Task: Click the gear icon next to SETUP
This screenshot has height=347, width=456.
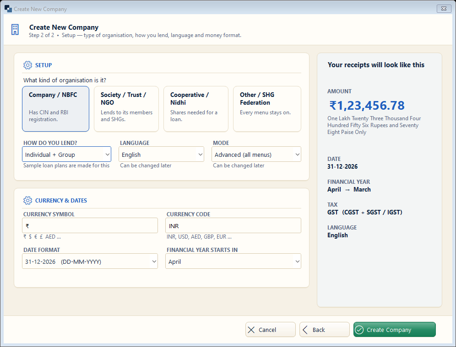Action: (x=27, y=65)
